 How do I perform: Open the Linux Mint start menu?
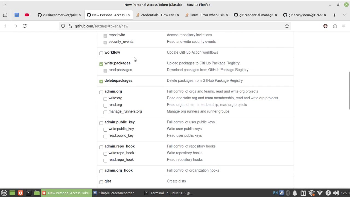[x=4, y=193]
